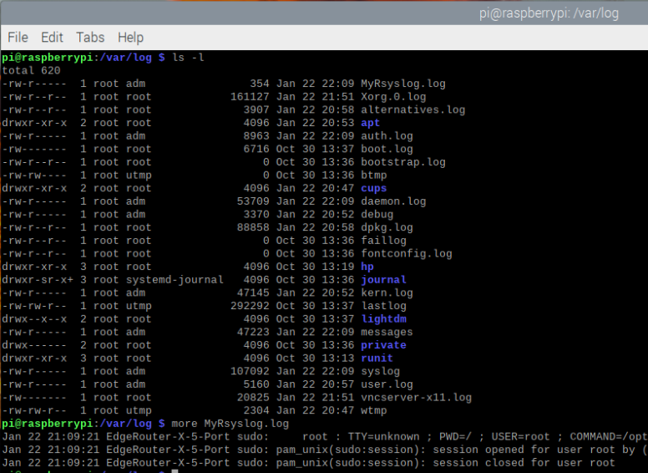Screen dimensions: 648x473
Task: Click the wtmp filename
Action: 373,411
